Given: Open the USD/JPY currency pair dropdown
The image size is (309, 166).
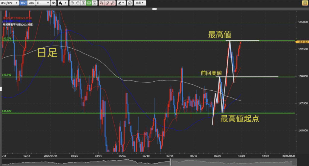Looking at the screenshot, I should click(x=9, y=3).
